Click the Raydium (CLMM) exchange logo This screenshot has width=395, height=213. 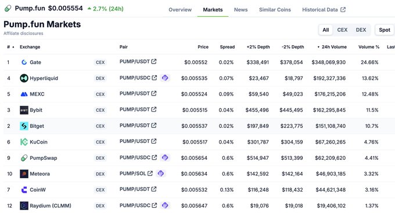[24, 205]
